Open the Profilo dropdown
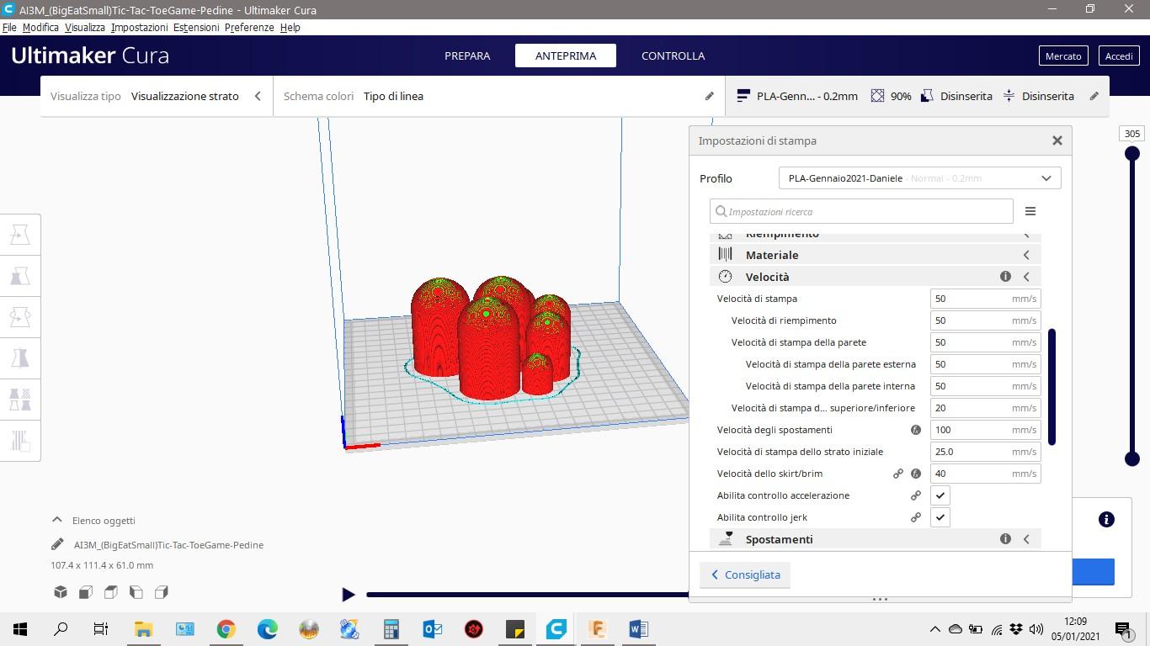The image size is (1150, 646). click(x=919, y=178)
